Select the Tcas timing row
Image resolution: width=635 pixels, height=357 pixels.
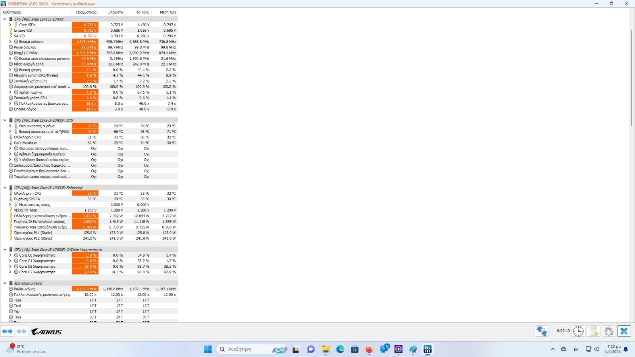tap(89, 300)
